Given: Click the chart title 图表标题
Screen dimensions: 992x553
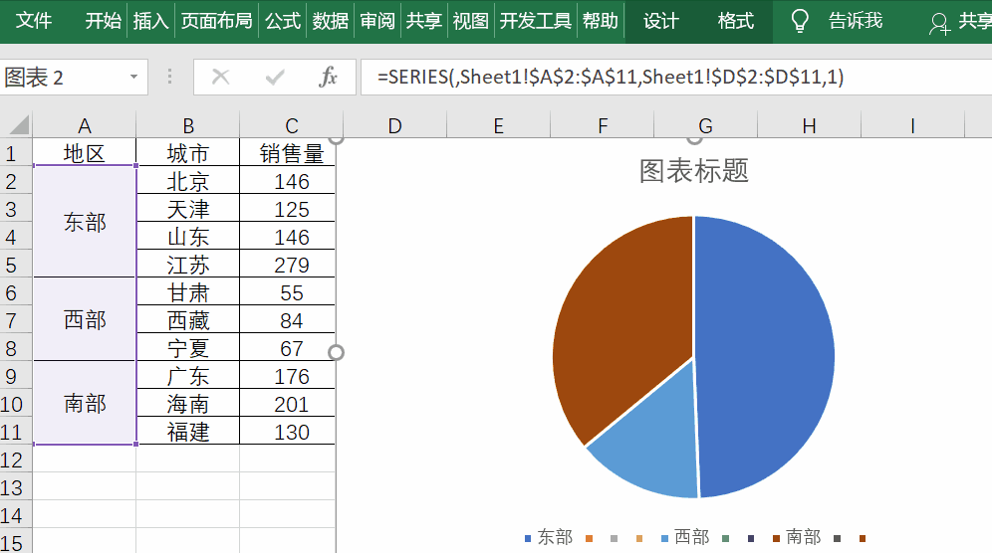Looking at the screenshot, I should (694, 171).
